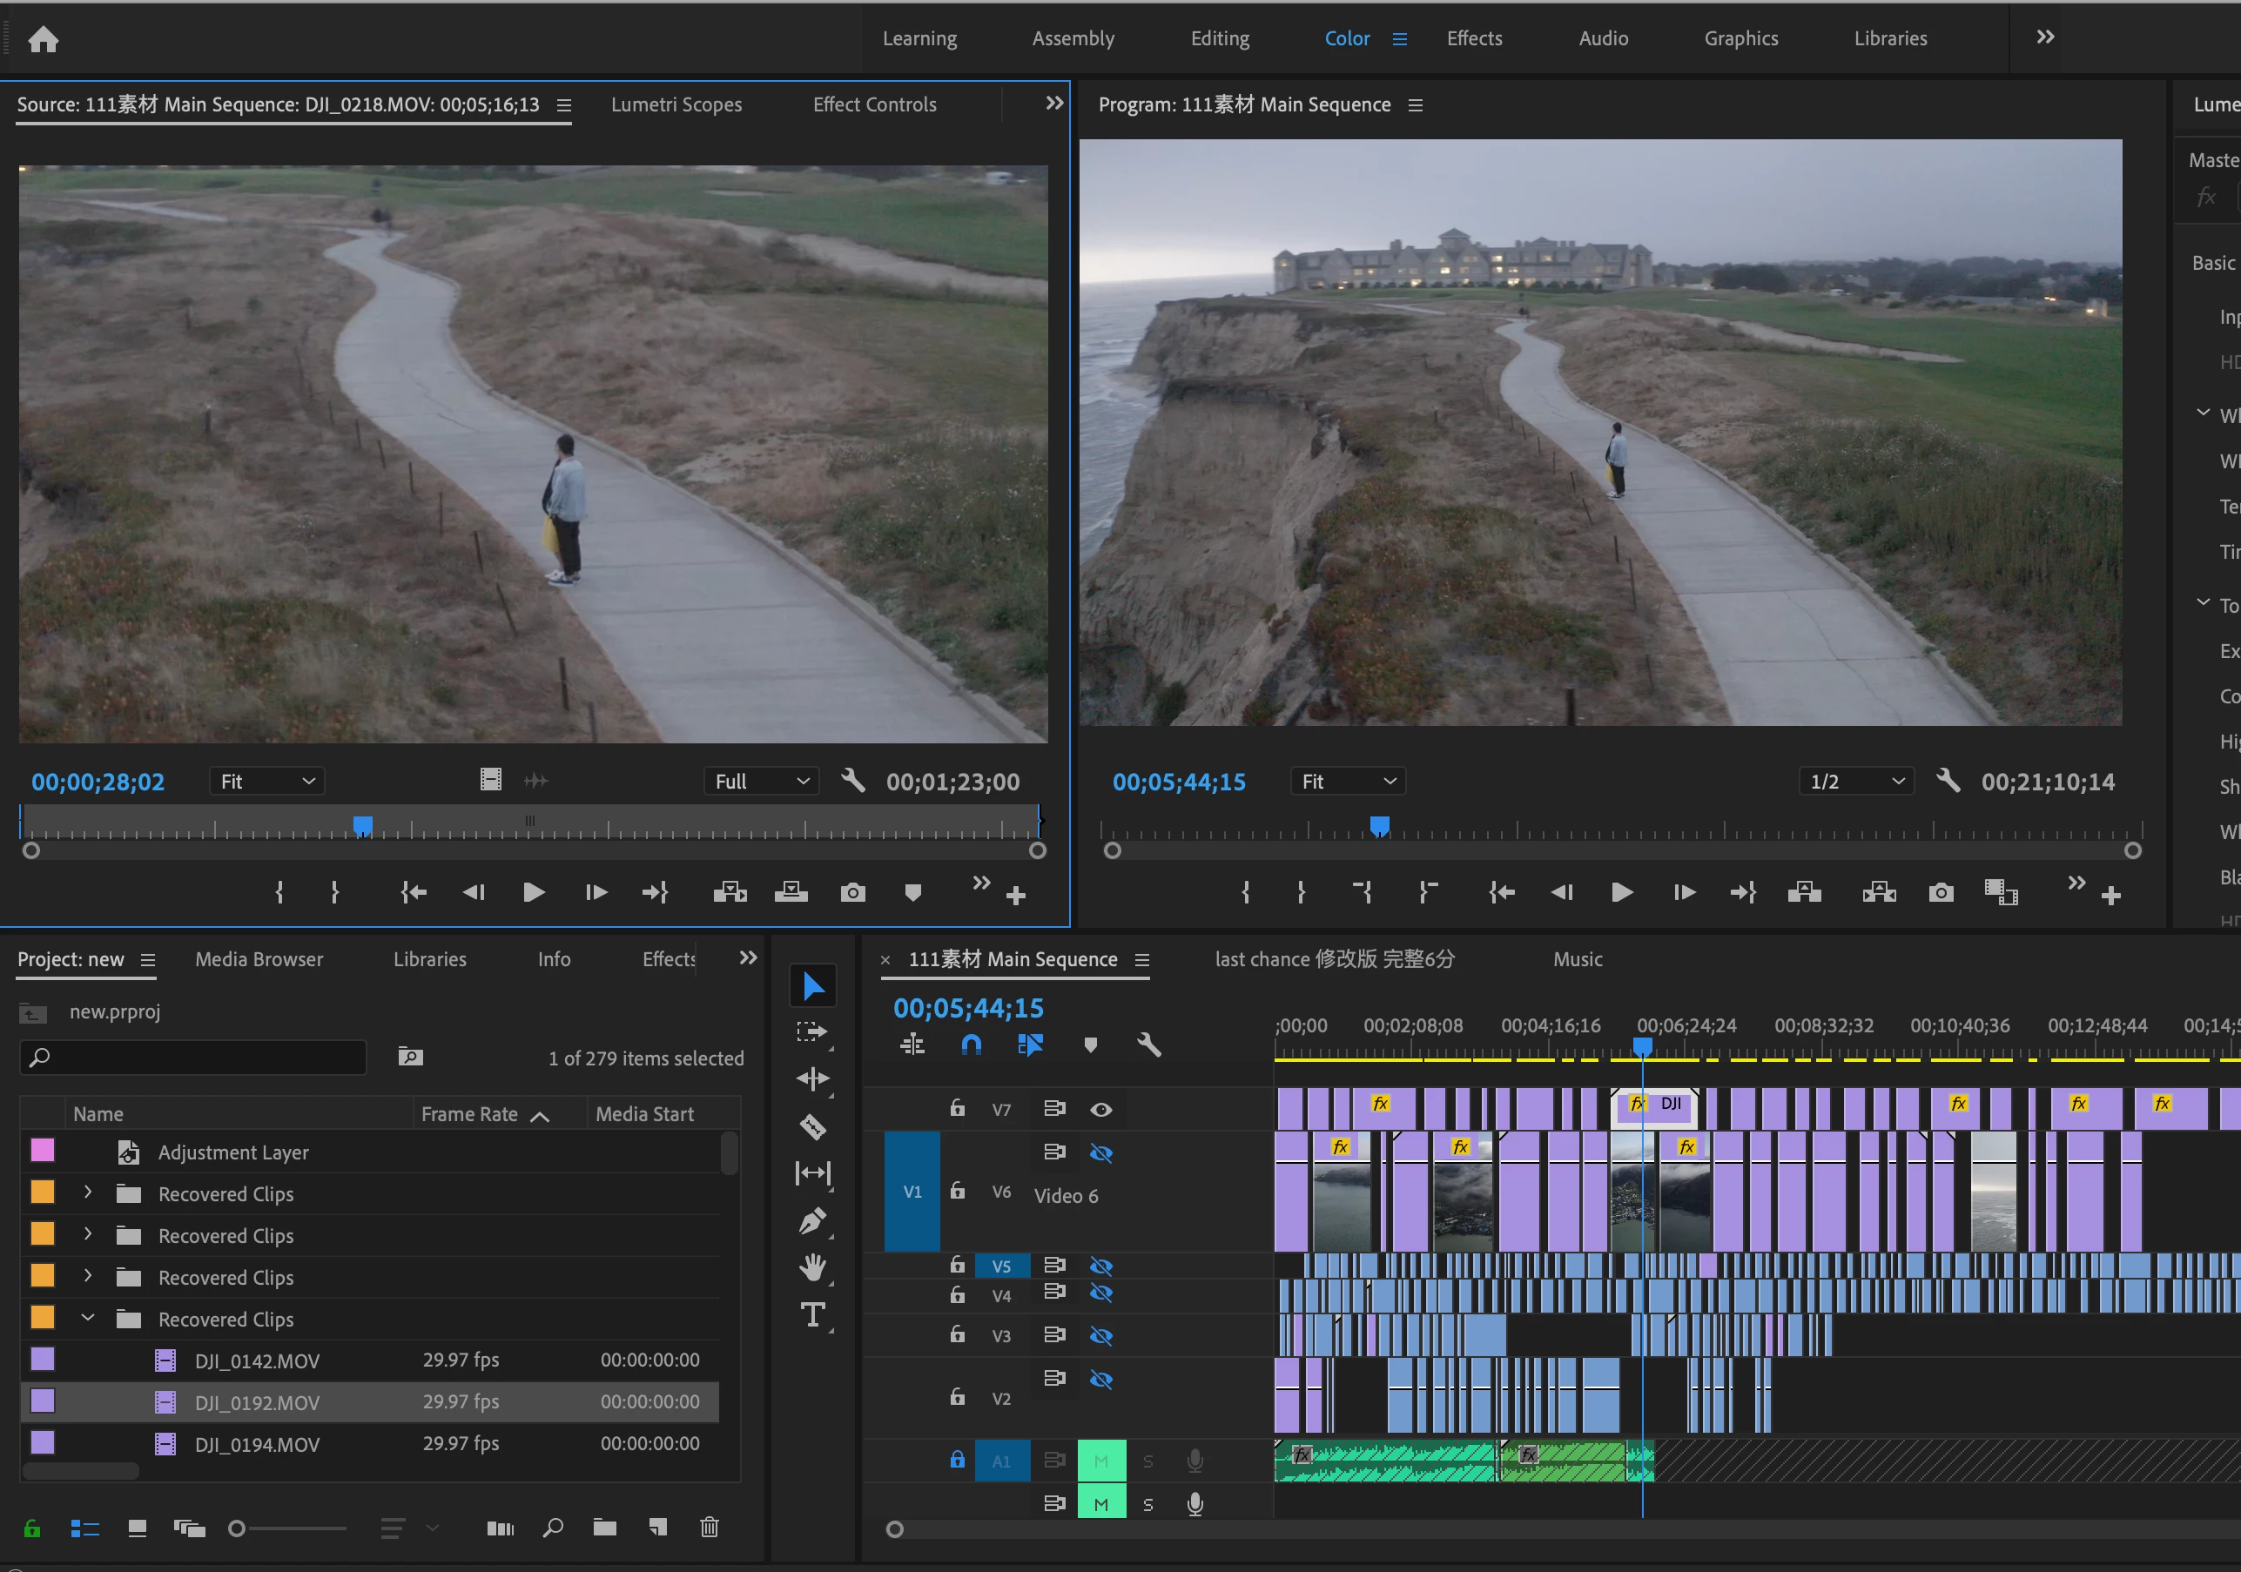Image resolution: width=2241 pixels, height=1572 pixels.
Task: Click the project search field
Action: point(193,1057)
